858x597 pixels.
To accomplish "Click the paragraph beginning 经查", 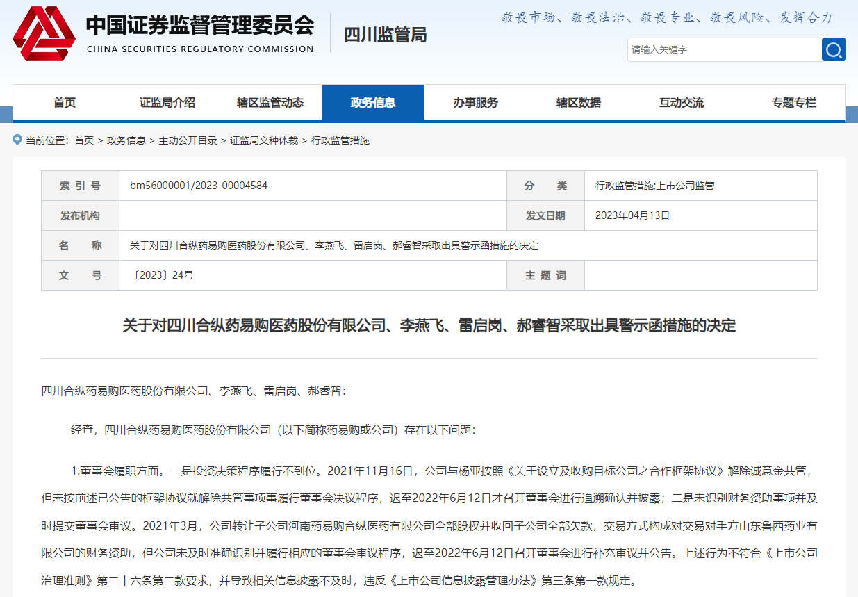I will point(273,430).
